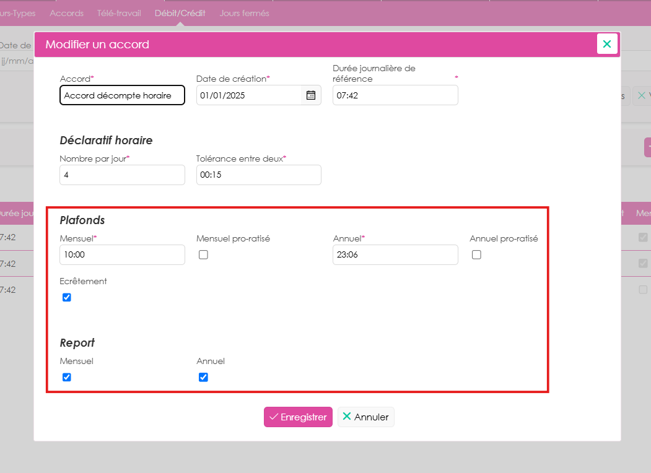Click the Report section heading
Image resolution: width=651 pixels, height=473 pixels.
(77, 343)
